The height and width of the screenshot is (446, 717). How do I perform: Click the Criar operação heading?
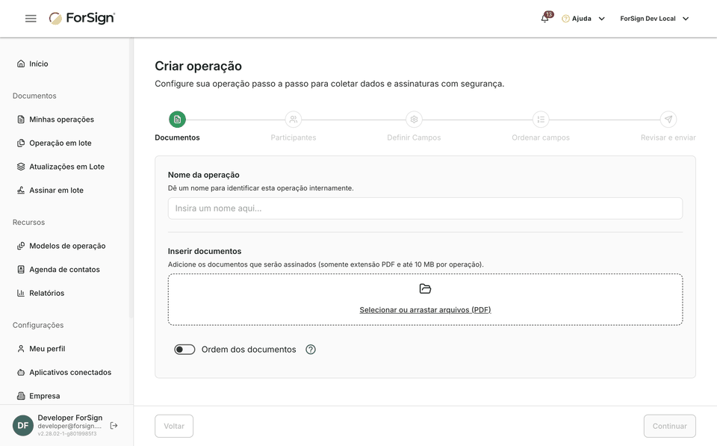click(x=198, y=66)
